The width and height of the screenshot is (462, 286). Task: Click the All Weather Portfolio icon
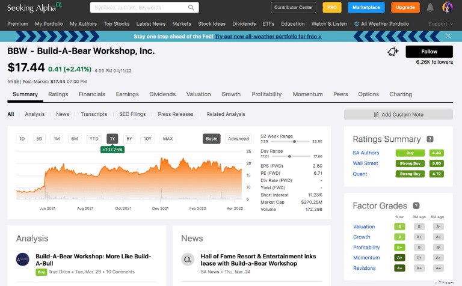[357, 24]
